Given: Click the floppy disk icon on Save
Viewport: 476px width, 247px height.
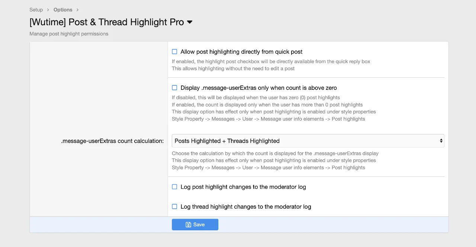Looking at the screenshot, I should 188,224.
